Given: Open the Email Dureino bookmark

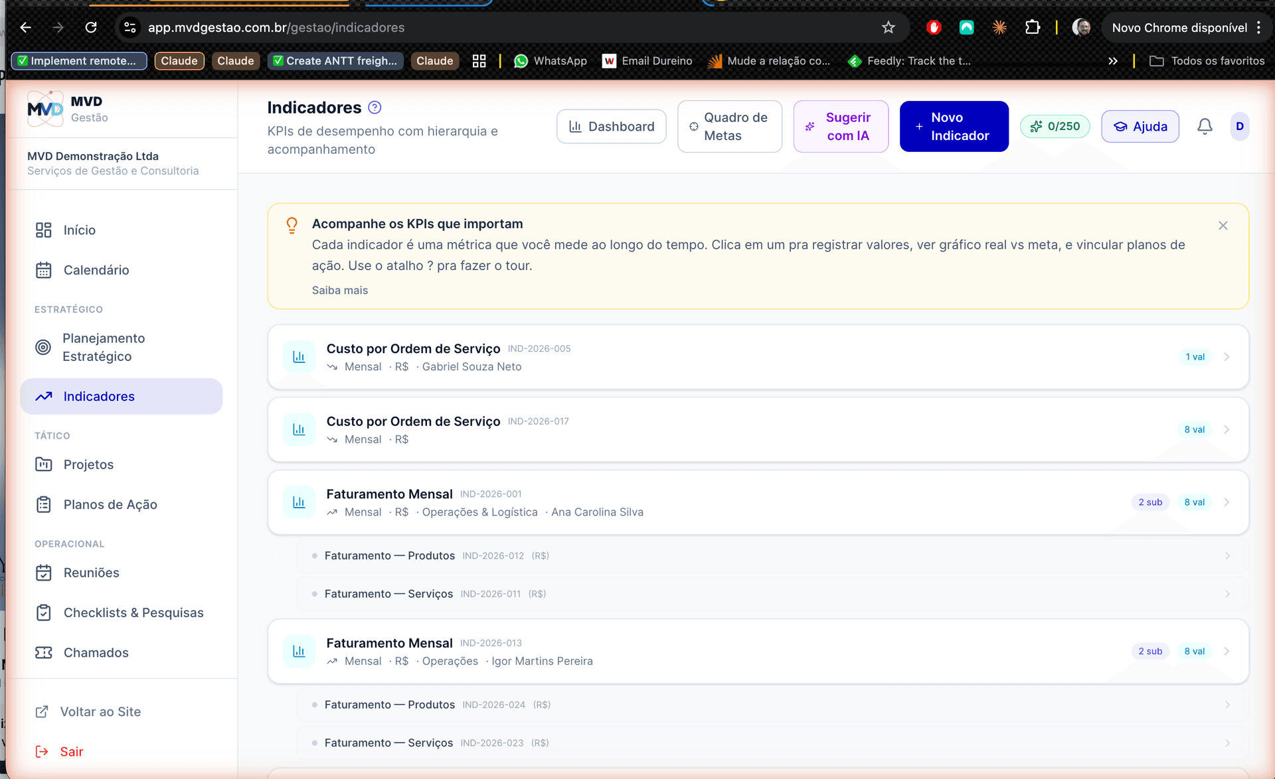Looking at the screenshot, I should (x=647, y=61).
